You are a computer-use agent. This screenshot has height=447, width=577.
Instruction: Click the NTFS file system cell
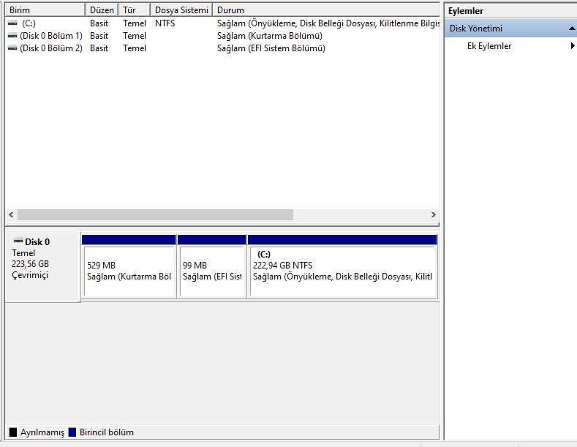click(x=165, y=23)
